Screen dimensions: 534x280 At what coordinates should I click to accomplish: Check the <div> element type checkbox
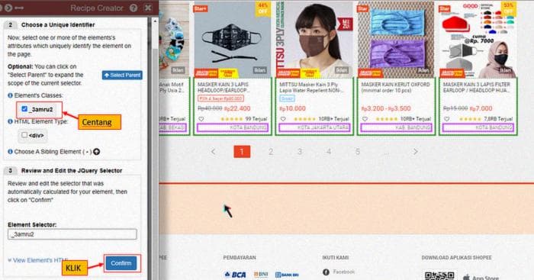(x=24, y=135)
